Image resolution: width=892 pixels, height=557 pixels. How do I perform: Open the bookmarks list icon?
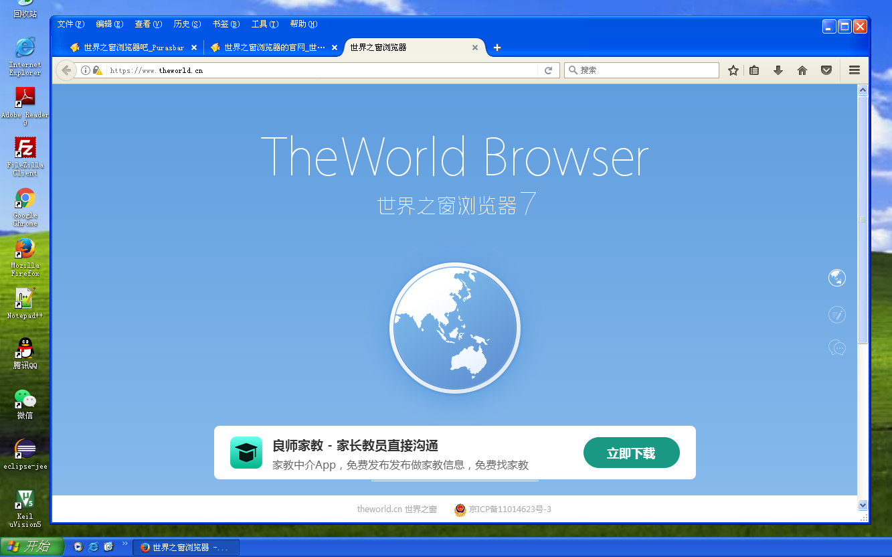pos(754,70)
